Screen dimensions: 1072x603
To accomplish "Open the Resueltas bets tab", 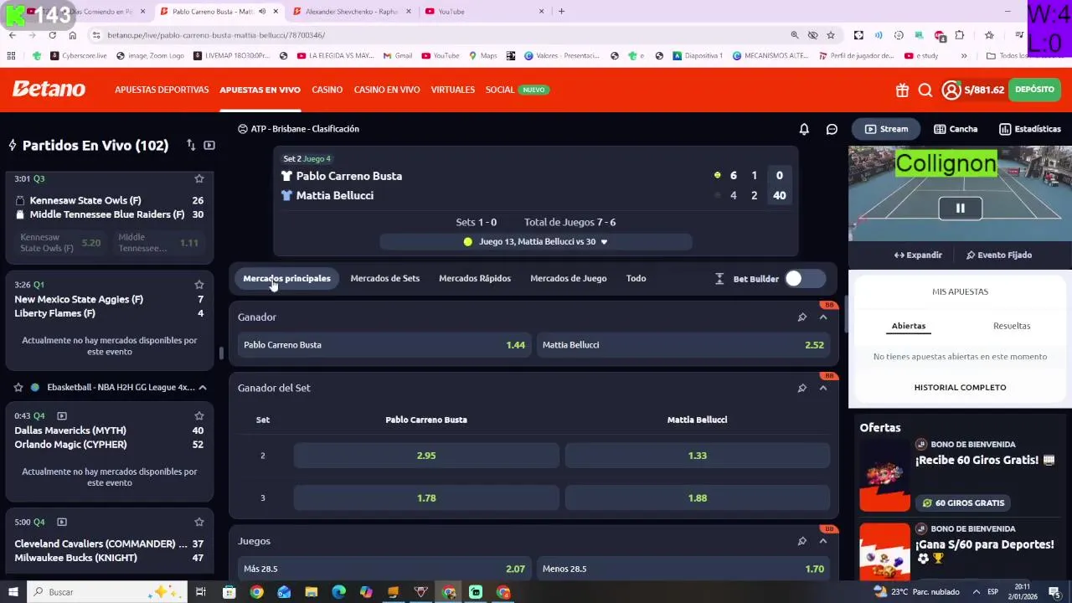I will (x=1012, y=326).
